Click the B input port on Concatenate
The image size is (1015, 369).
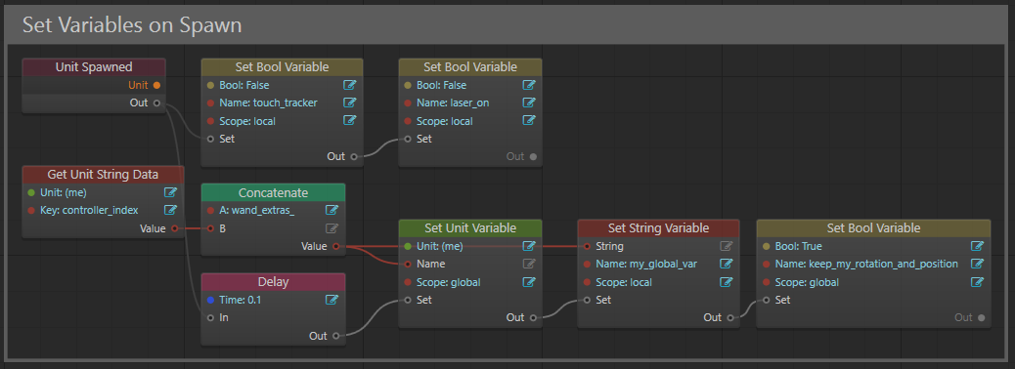pyautogui.click(x=210, y=228)
